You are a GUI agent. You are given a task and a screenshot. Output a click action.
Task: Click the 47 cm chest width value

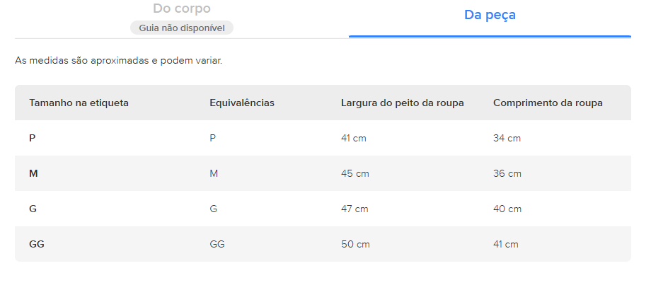tap(355, 209)
